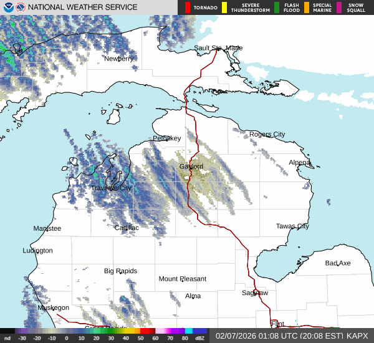Click the Gaylord city label
374x343 pixels.
point(191,167)
